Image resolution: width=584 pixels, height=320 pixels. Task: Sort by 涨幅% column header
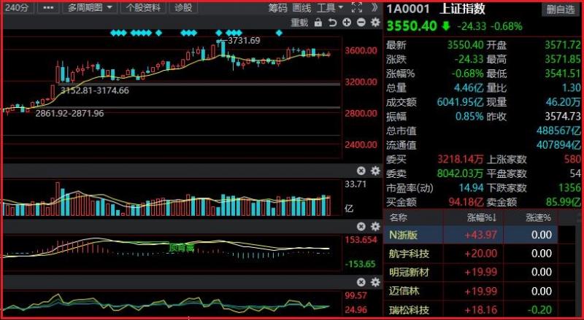point(482,218)
